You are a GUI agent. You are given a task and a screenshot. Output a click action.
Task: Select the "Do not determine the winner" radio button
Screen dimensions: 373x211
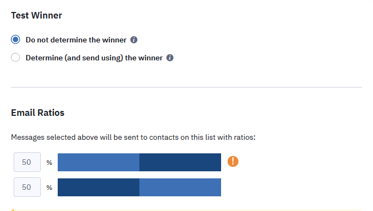(15, 40)
